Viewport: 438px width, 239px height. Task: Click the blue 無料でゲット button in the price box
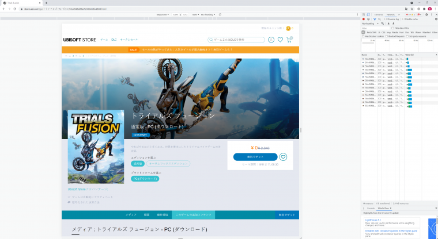[255, 157]
